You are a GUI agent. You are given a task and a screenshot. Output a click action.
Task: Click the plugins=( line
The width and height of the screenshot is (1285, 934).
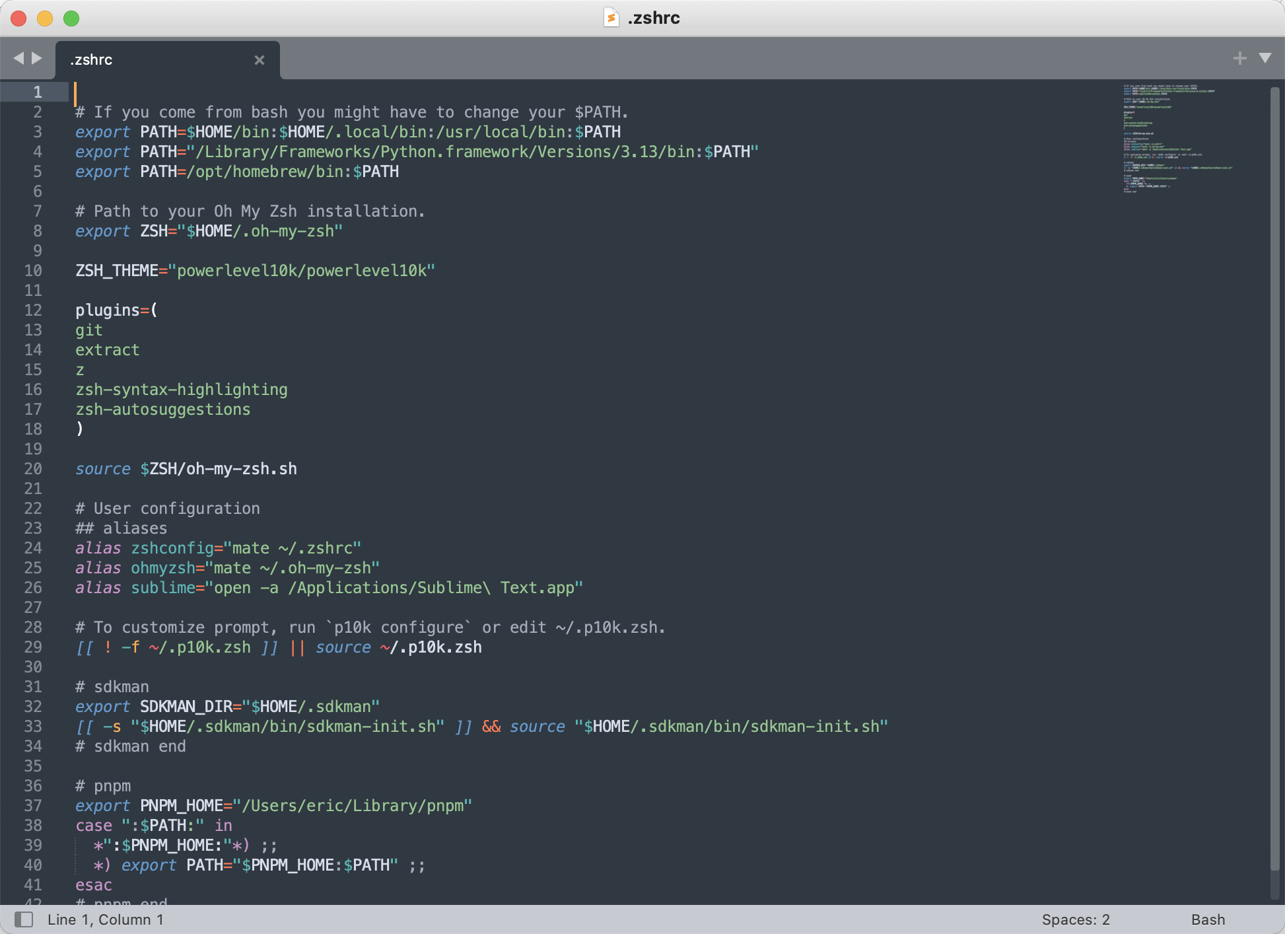point(116,310)
